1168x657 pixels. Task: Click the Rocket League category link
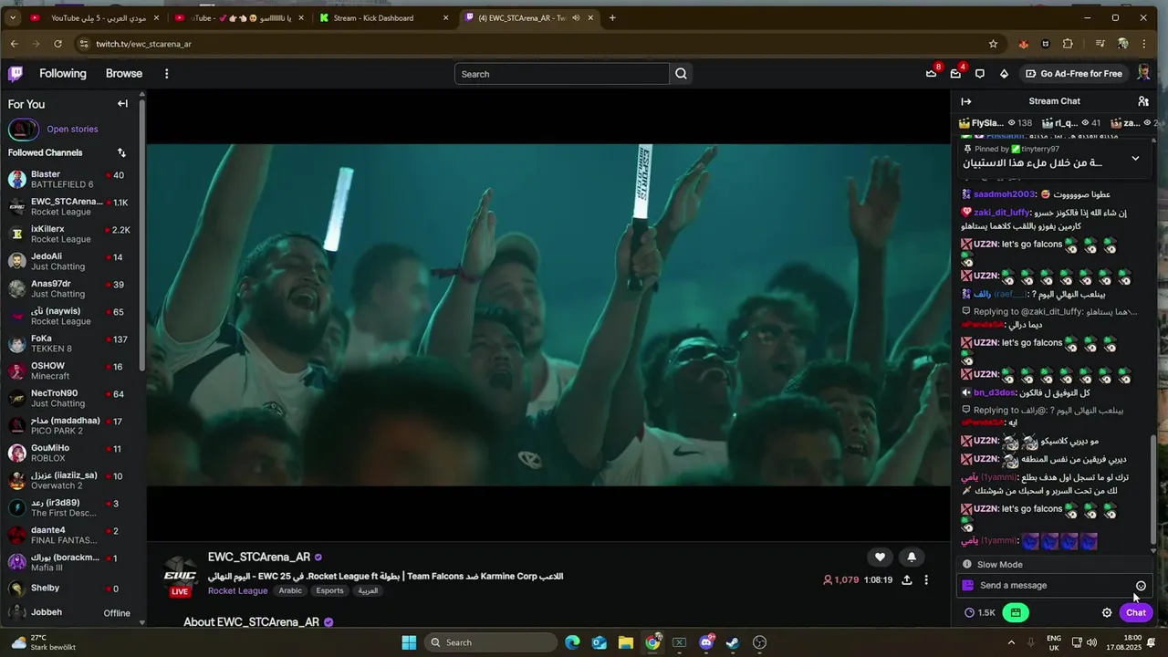(x=237, y=591)
